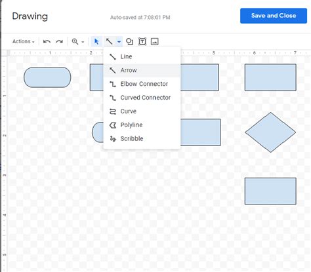Open the Actions dropdown menu

24,41
